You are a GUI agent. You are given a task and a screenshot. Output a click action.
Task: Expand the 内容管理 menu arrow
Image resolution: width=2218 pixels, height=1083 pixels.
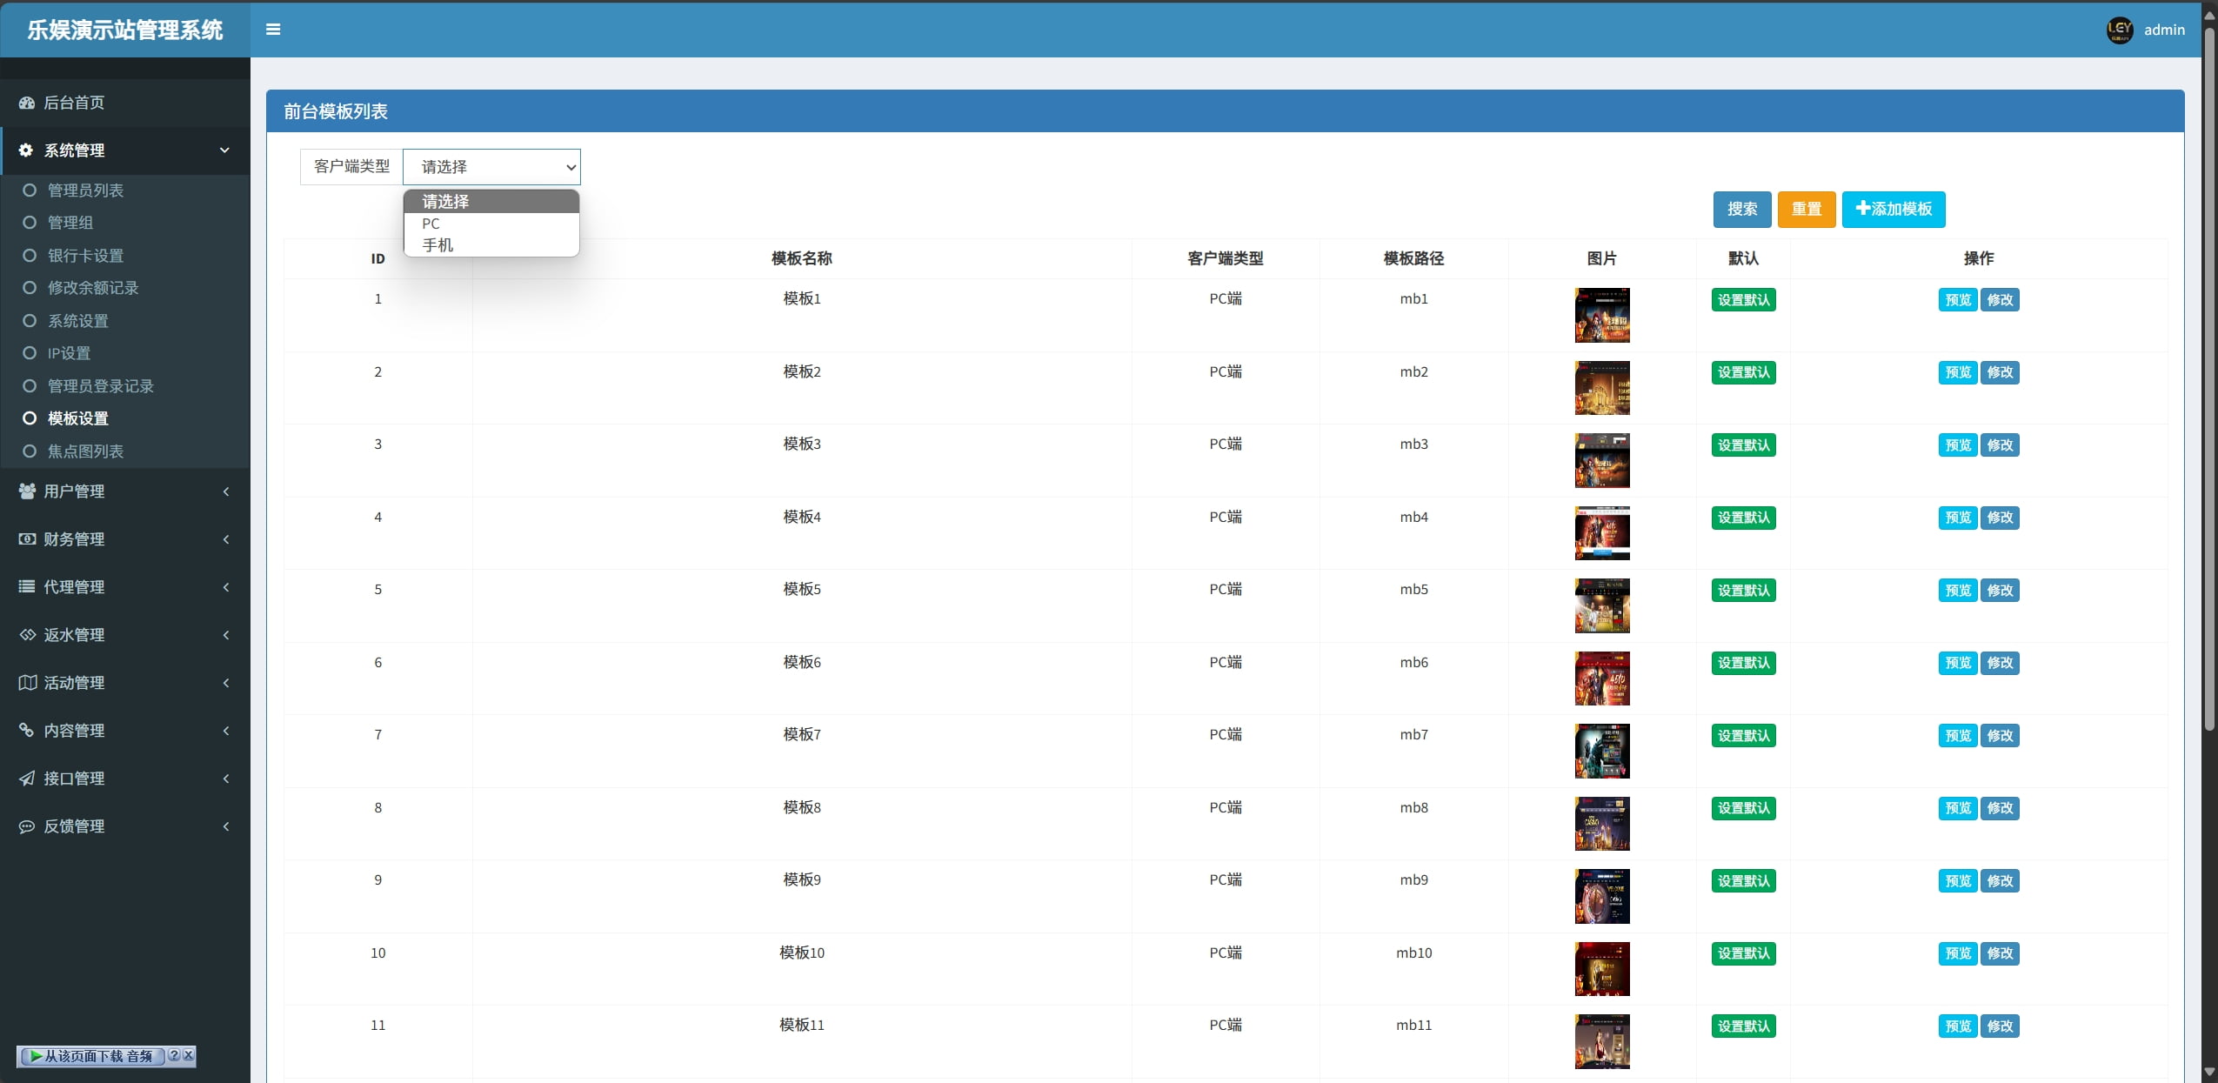click(x=226, y=731)
